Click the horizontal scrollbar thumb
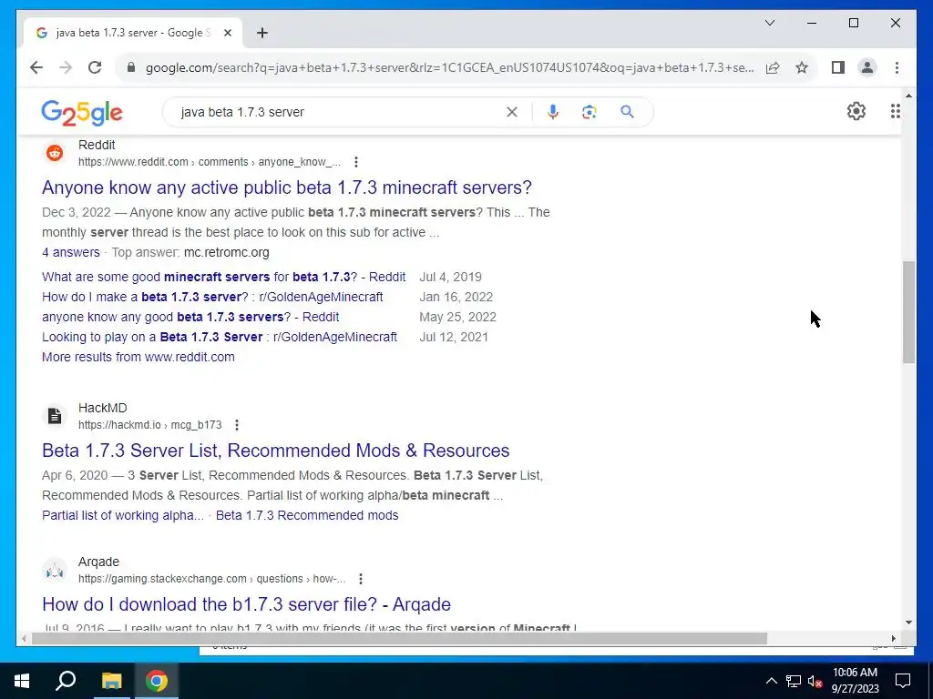The image size is (933, 699). (x=399, y=638)
